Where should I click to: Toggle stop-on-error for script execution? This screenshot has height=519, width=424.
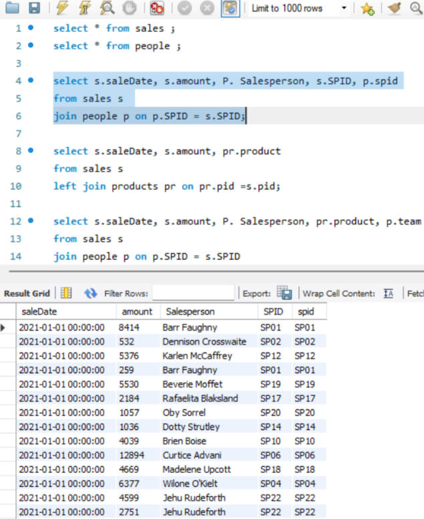point(158,9)
